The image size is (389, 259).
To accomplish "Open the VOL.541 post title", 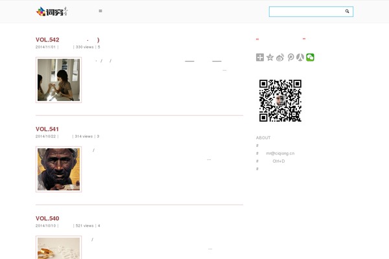I will coord(47,129).
